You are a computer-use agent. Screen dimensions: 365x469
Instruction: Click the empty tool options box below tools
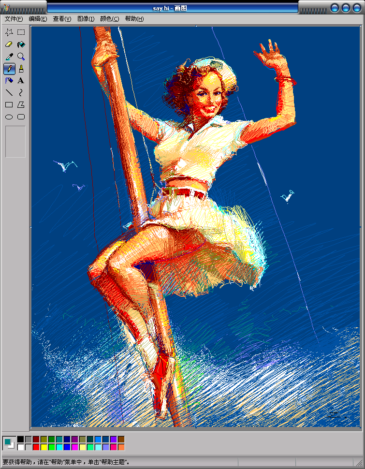coord(15,142)
